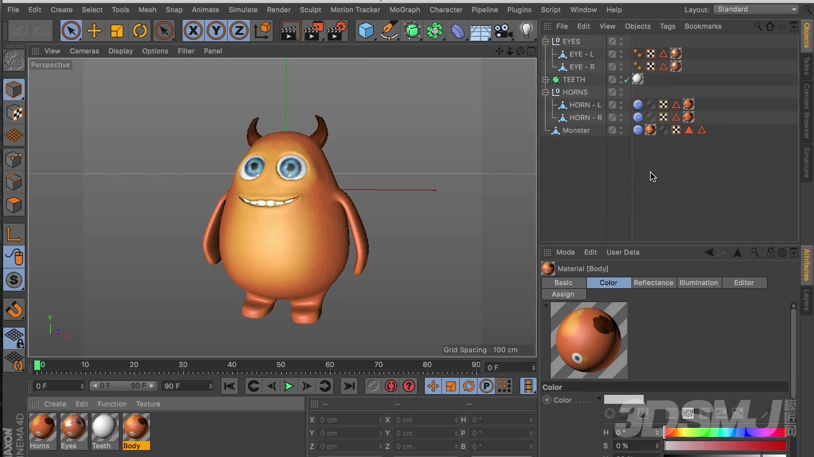Go to end of animation
Viewport: 814px width, 457px height.
[349, 386]
